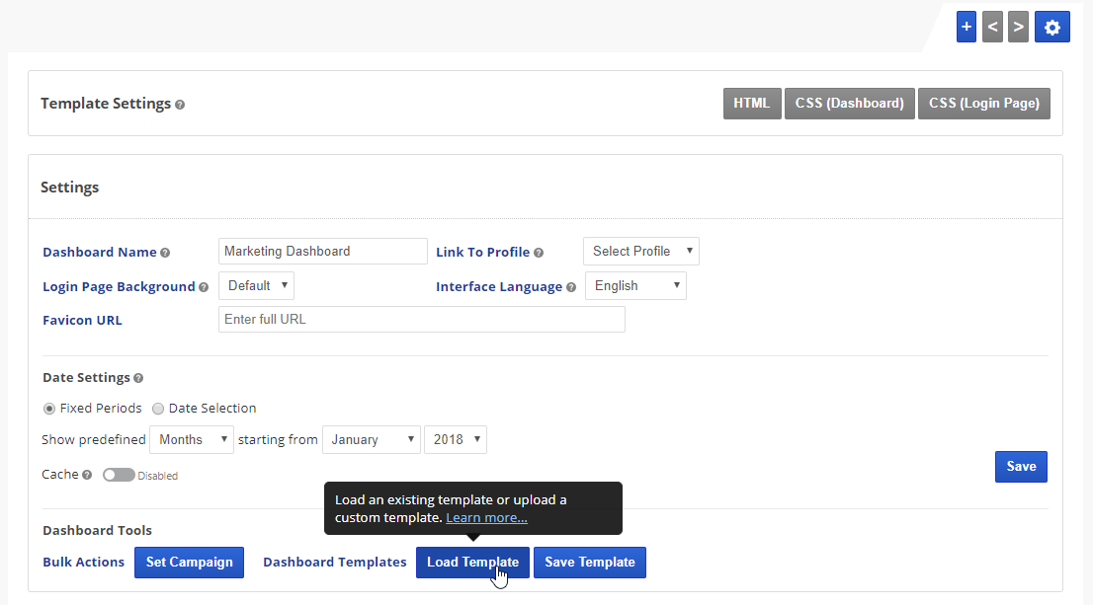
Task: Select the Date Selection radio button
Action: (x=158, y=409)
